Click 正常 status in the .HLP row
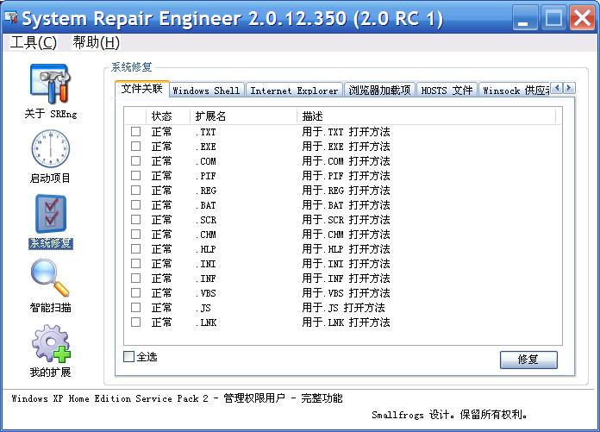Screen dimensions: 600x432 point(161,248)
